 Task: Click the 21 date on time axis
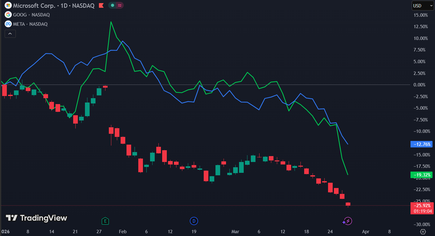coord(75,231)
